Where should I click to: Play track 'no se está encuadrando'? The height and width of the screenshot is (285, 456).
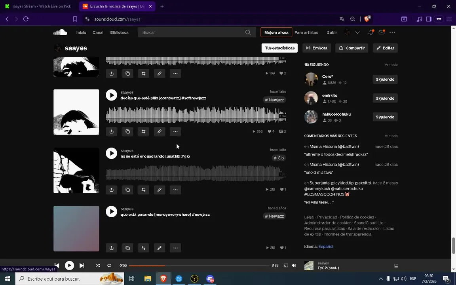(x=111, y=153)
